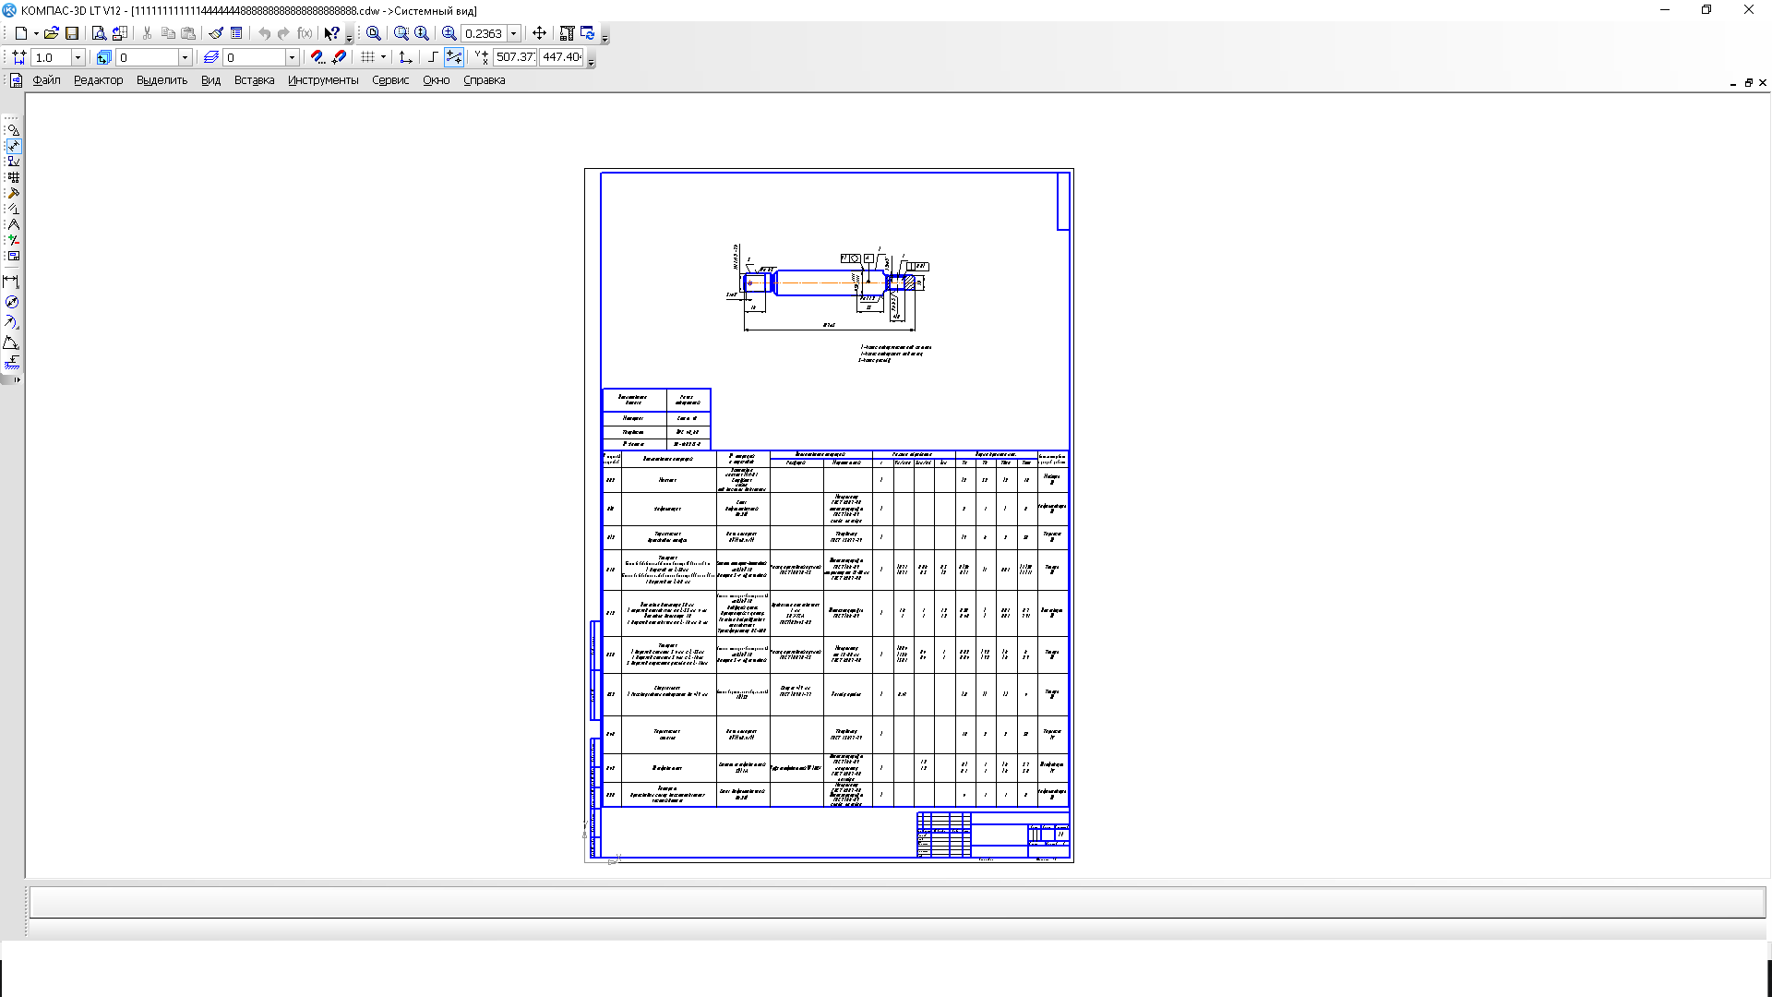Open the Geometry tools panel icon
The image size is (1772, 997).
pyautogui.click(x=13, y=130)
